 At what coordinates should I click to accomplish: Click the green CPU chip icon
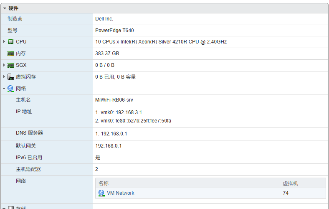pos(11,42)
